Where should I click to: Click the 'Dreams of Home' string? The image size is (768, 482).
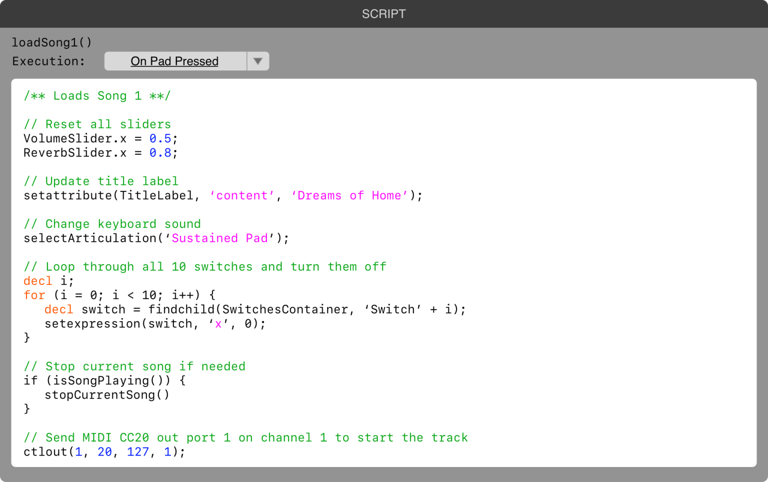point(349,196)
